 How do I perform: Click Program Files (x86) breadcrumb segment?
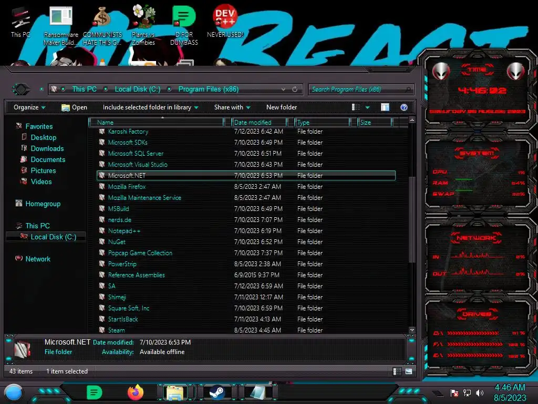[208, 89]
